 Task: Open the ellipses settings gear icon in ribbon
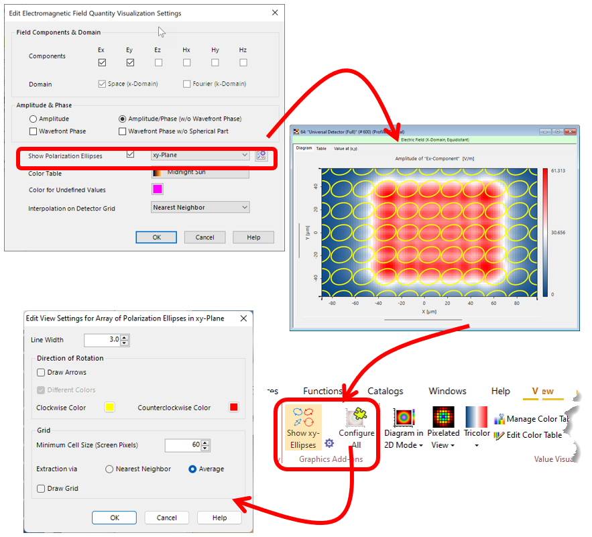pos(329,443)
